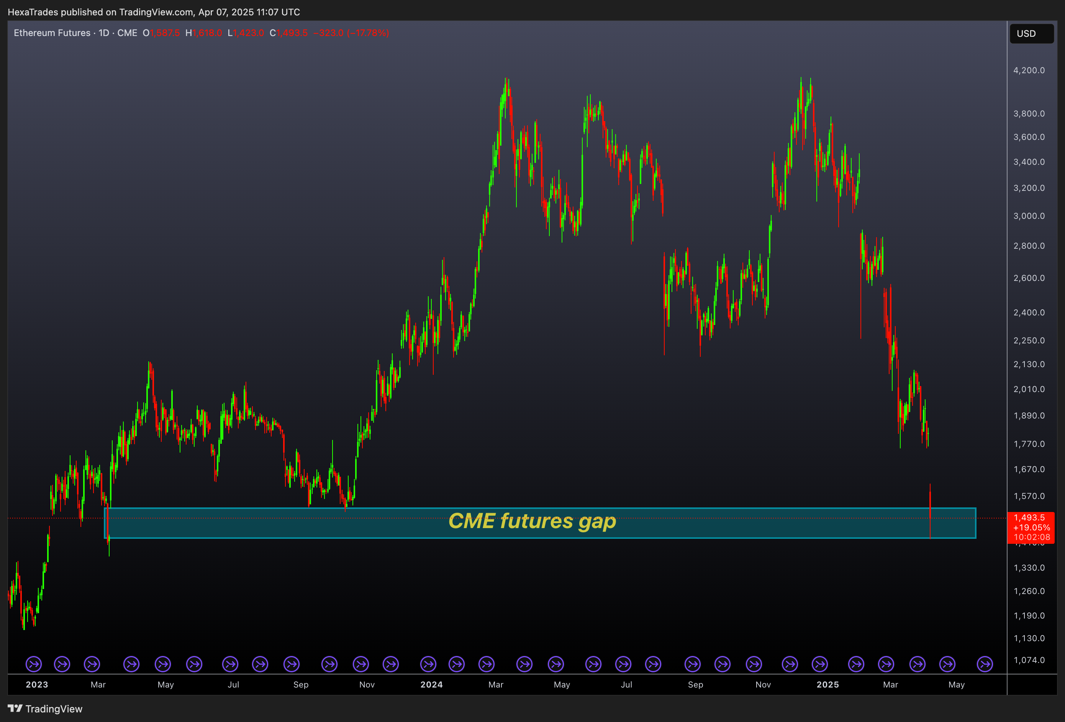Image resolution: width=1065 pixels, height=722 pixels.
Task: Click marker midway between Sep and Nov 2023
Action: pyautogui.click(x=329, y=664)
